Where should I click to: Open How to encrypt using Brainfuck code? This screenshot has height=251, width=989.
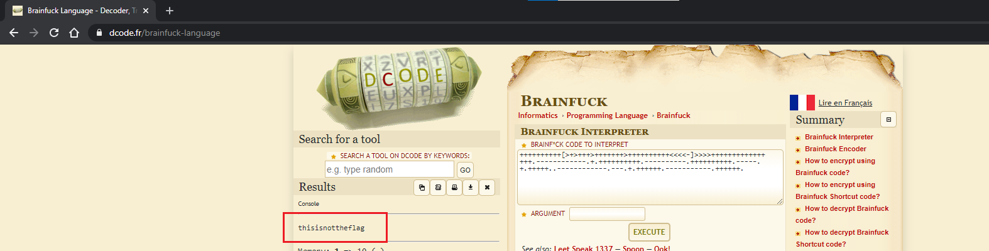click(x=835, y=166)
